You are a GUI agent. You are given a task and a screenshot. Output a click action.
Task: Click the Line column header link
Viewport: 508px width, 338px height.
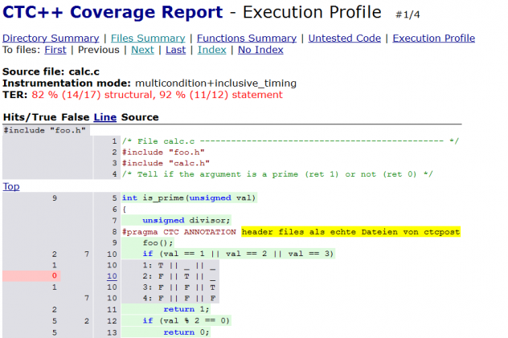tap(104, 117)
